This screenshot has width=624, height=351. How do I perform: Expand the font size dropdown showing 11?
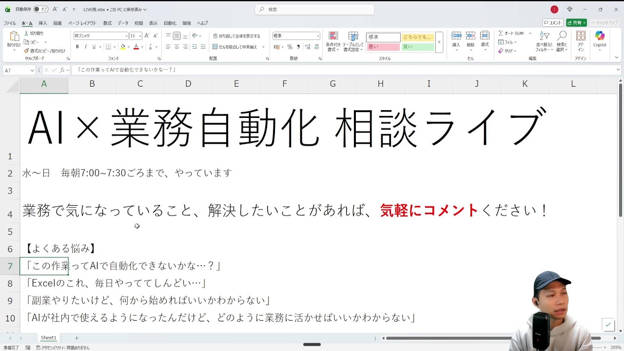(x=140, y=36)
